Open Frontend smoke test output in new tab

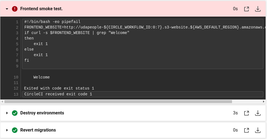pos(246,9)
